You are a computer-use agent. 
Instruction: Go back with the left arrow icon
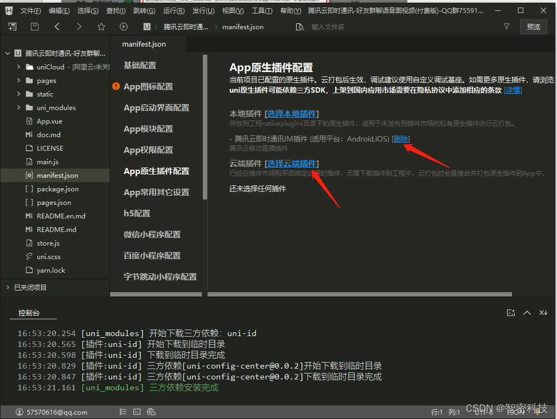(57, 27)
